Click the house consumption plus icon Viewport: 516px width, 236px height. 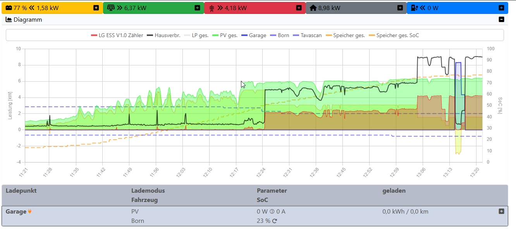(x=400, y=8)
